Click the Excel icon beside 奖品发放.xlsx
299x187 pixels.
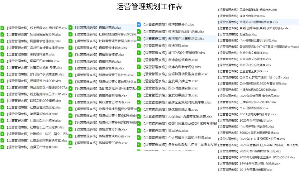pyautogui.click(x=139, y=130)
